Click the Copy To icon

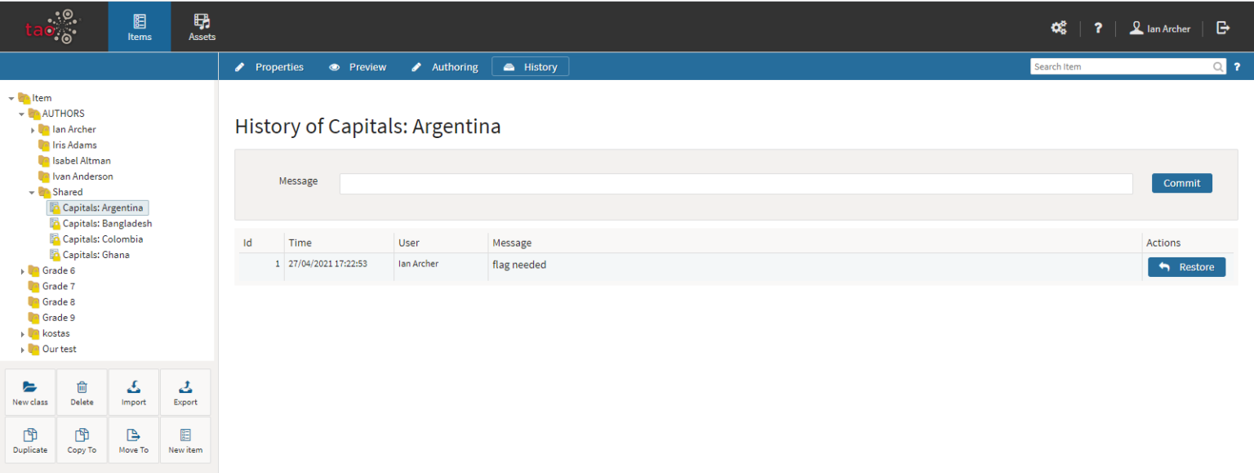(x=82, y=435)
